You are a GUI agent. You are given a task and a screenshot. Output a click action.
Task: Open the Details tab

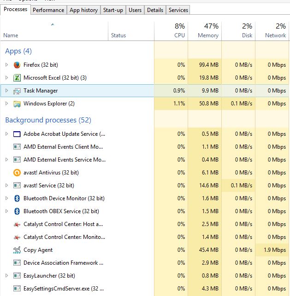(155, 10)
